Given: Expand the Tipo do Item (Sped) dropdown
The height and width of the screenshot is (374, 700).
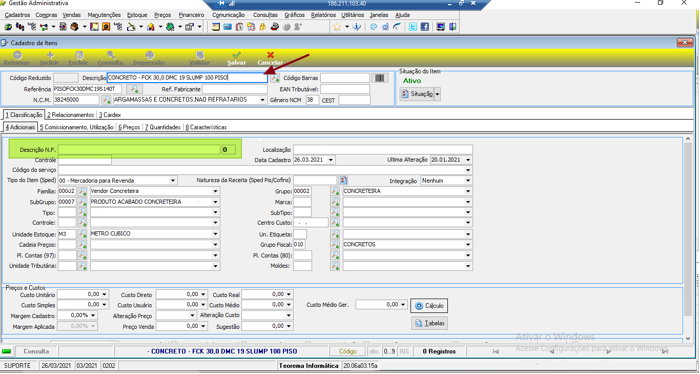Looking at the screenshot, I should click(173, 181).
